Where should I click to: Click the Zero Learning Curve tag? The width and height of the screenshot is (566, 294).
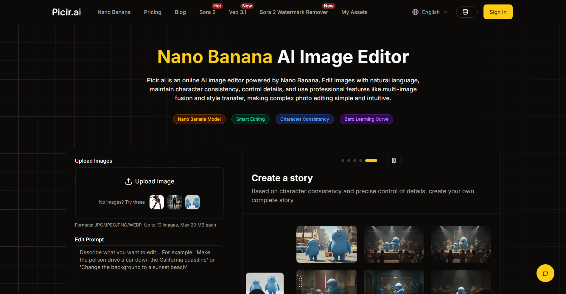tap(366, 119)
